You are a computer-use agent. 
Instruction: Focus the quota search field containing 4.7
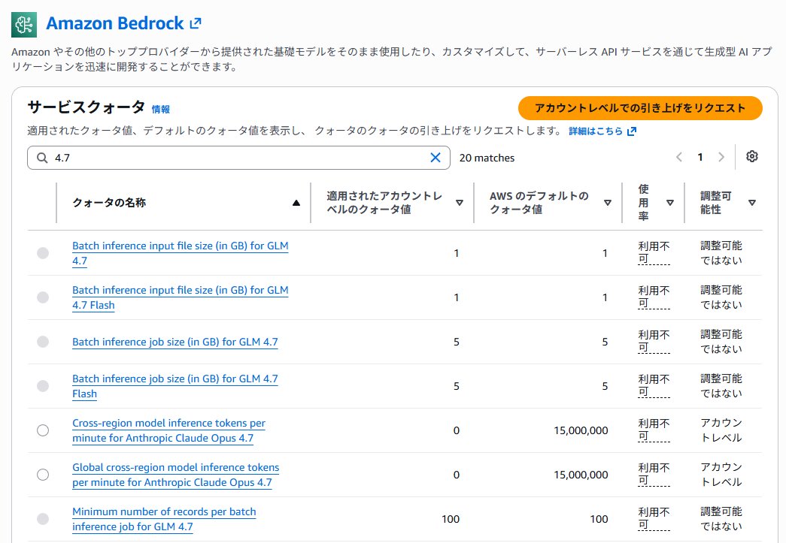(238, 158)
